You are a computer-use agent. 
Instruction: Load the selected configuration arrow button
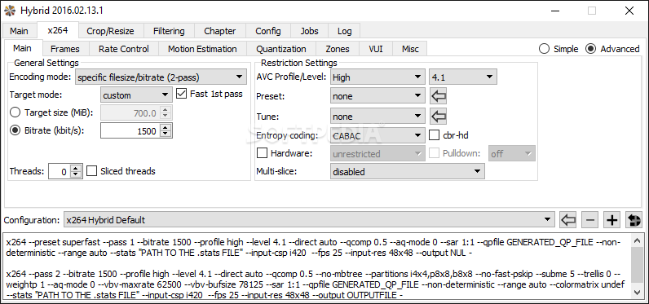click(x=568, y=220)
